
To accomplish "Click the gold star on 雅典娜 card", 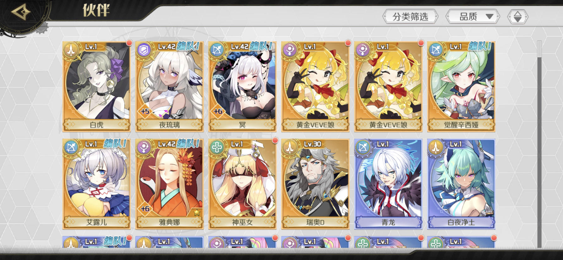I will pyautogui.click(x=197, y=213).
